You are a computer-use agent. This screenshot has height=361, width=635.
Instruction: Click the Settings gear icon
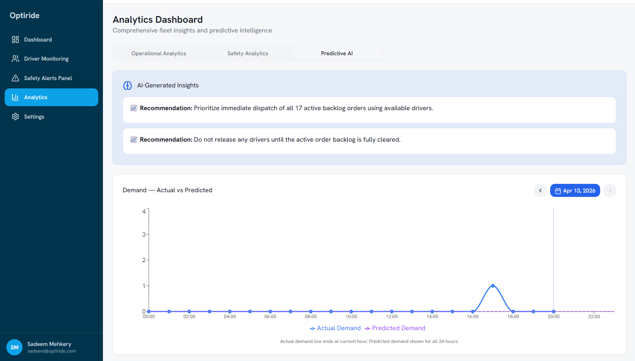(15, 117)
